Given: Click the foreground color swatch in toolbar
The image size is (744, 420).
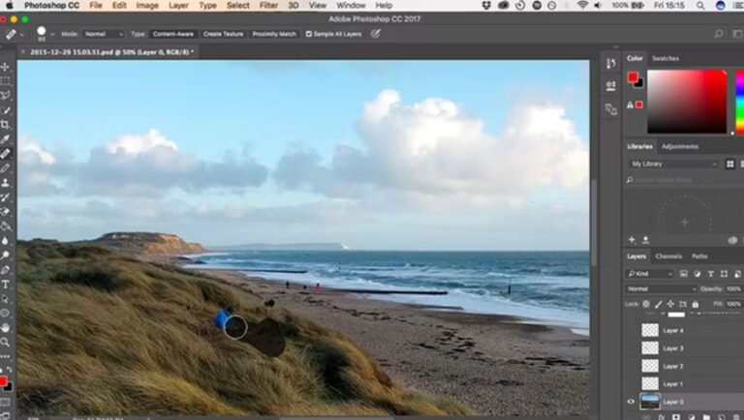Looking at the screenshot, I should tap(5, 380).
